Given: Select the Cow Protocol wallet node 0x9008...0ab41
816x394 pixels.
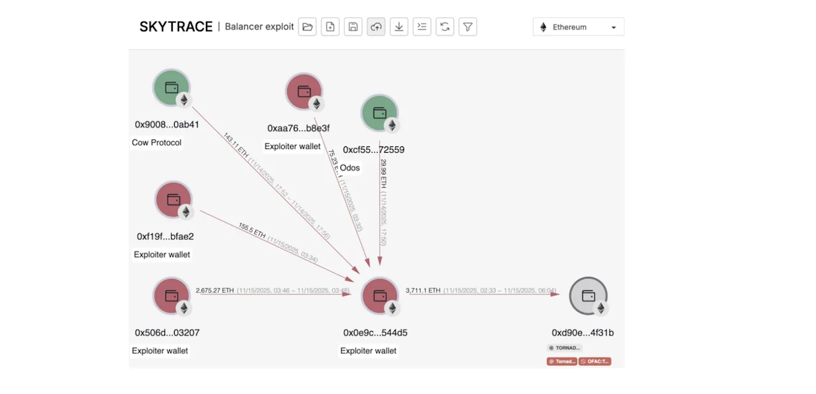Looking at the screenshot, I should pos(172,88).
